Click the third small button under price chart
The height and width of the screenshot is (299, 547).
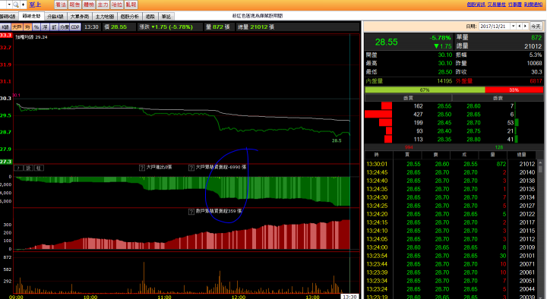click(39, 168)
